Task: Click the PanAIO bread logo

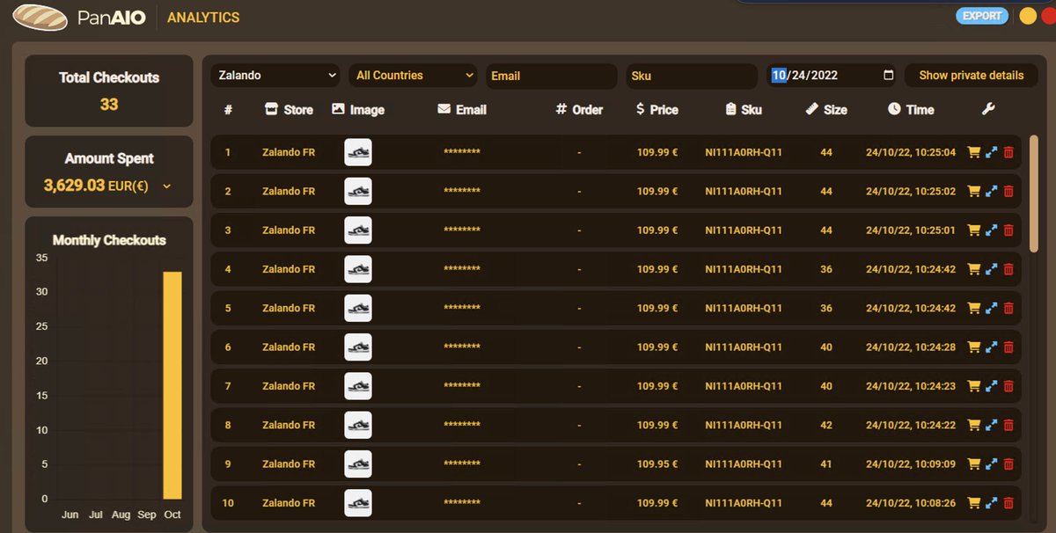Action: (x=40, y=17)
